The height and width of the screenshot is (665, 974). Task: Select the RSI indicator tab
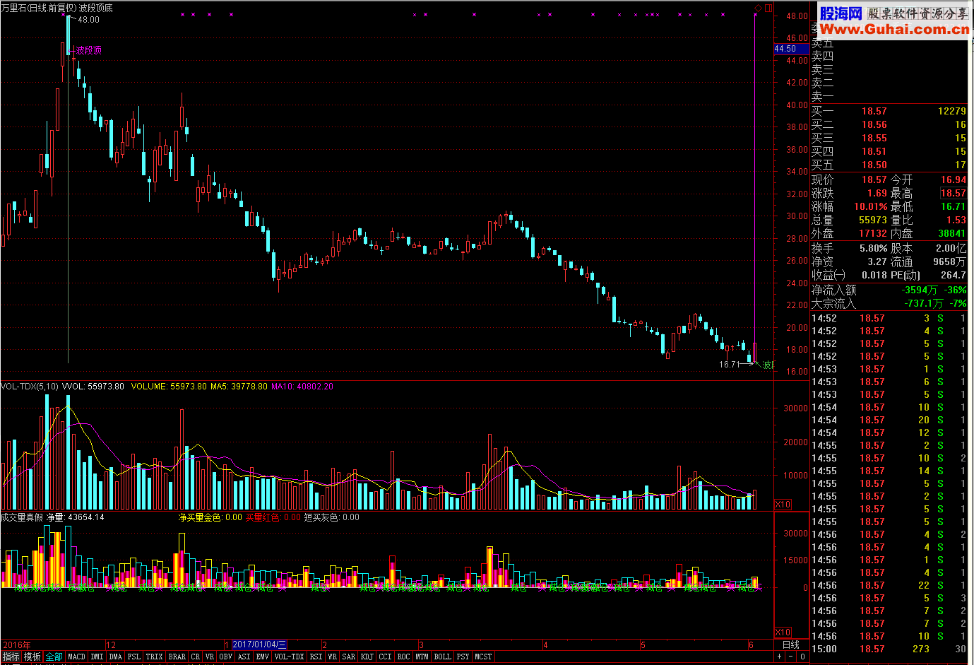(x=316, y=657)
